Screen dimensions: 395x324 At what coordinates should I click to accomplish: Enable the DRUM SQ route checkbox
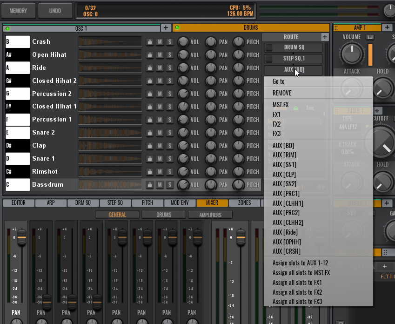coord(269,47)
